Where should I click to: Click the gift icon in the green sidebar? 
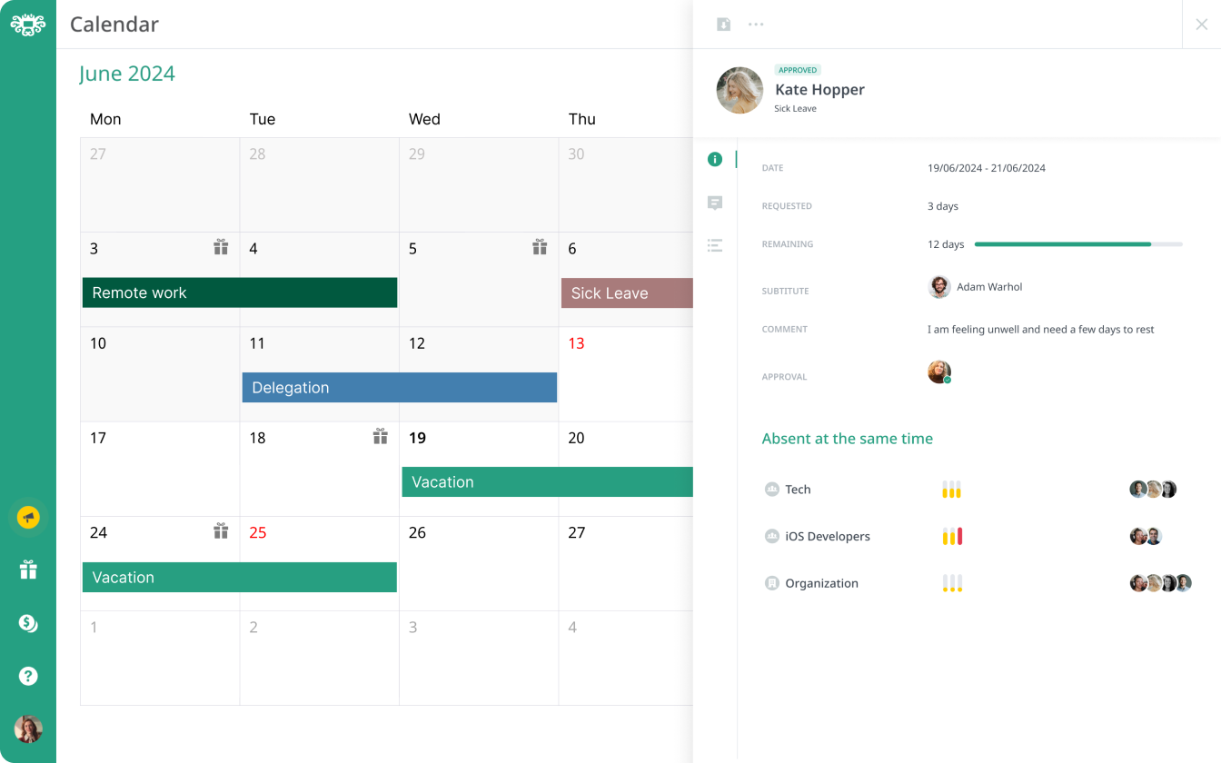click(x=28, y=569)
